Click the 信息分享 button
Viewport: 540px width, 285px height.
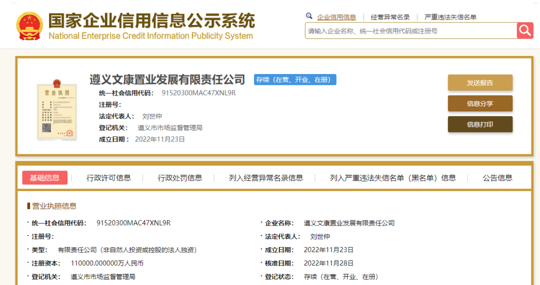[x=480, y=103]
